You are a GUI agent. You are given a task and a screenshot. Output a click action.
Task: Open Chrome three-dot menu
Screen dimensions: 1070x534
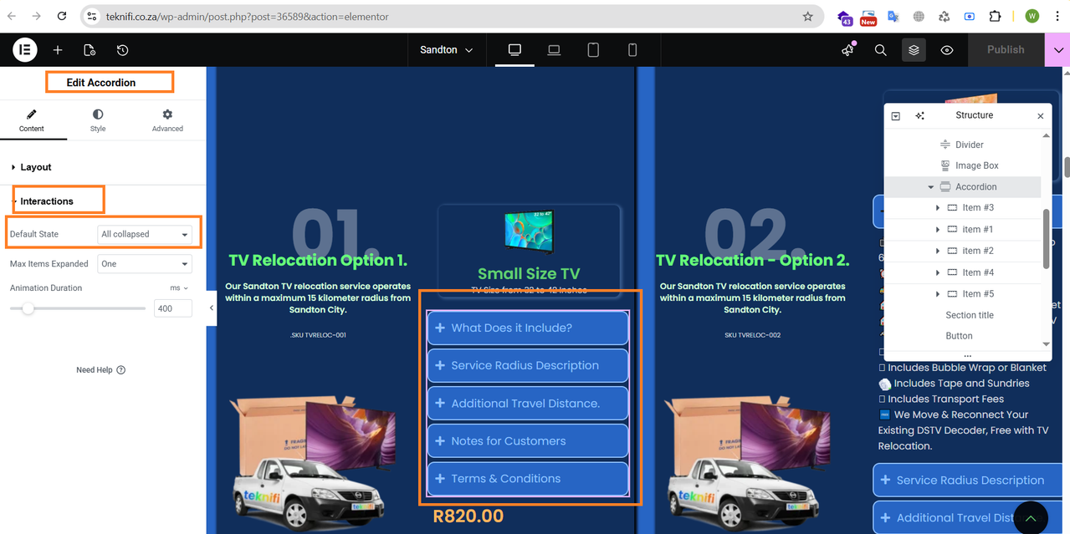[1057, 16]
